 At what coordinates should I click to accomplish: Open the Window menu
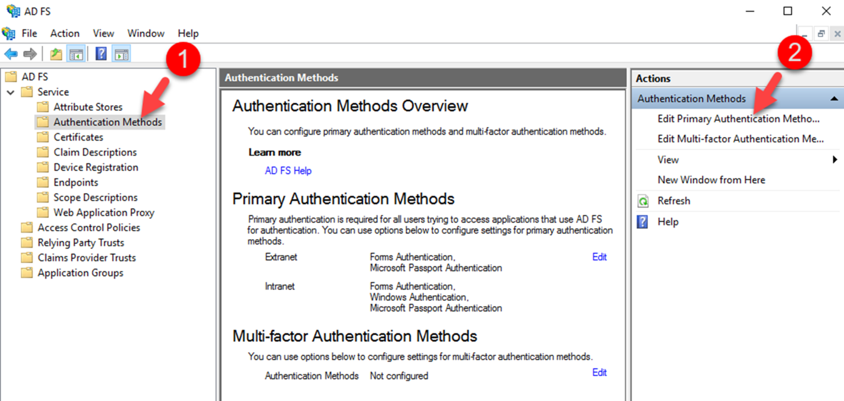point(146,33)
